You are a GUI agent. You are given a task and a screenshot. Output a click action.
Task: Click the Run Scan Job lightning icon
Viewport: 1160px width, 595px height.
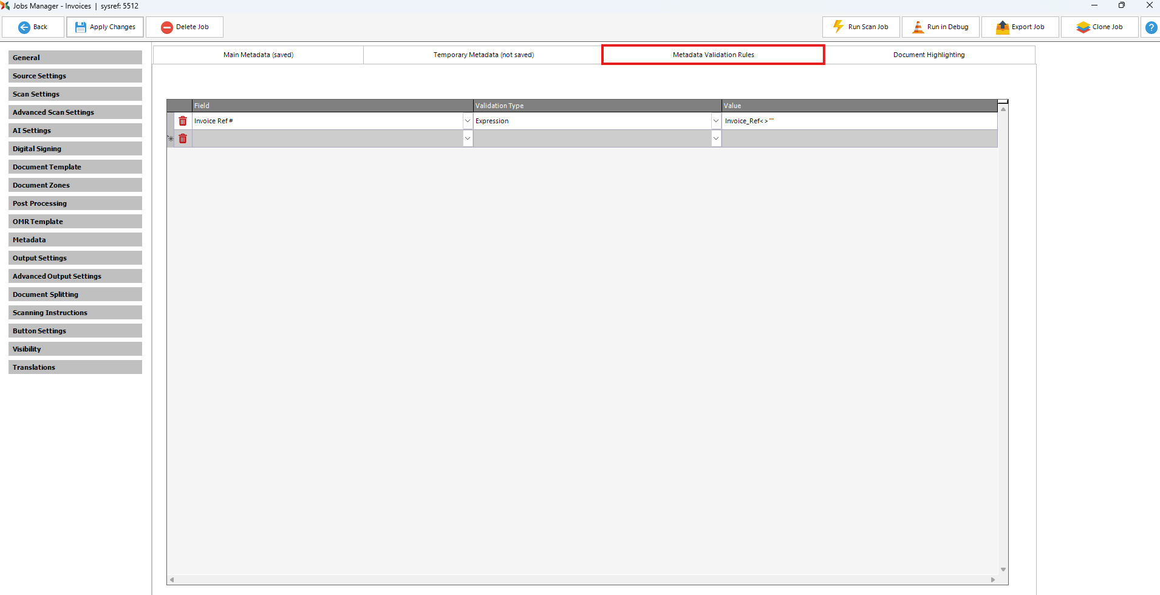838,27
